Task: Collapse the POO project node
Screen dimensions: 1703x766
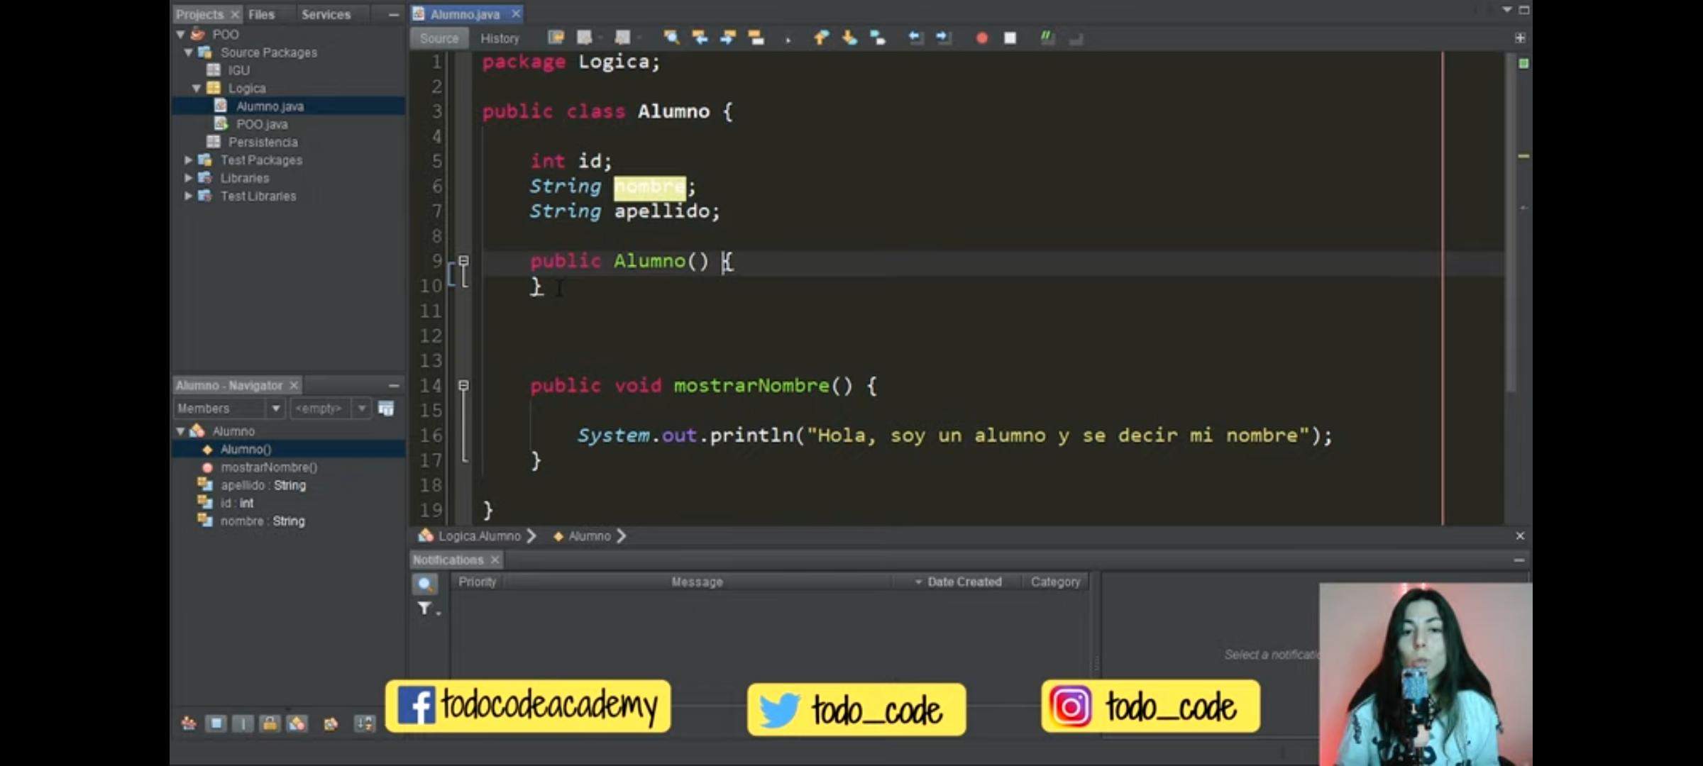Action: click(x=180, y=34)
